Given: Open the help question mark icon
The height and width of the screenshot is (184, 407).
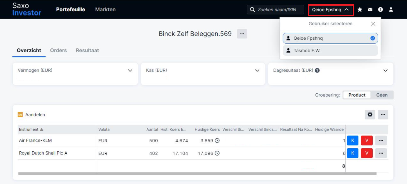Looking at the screenshot, I should coord(381,10).
